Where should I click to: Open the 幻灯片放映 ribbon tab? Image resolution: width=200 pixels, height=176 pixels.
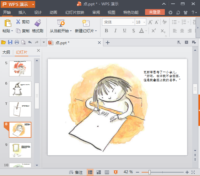pyautogui.click(x=75, y=12)
